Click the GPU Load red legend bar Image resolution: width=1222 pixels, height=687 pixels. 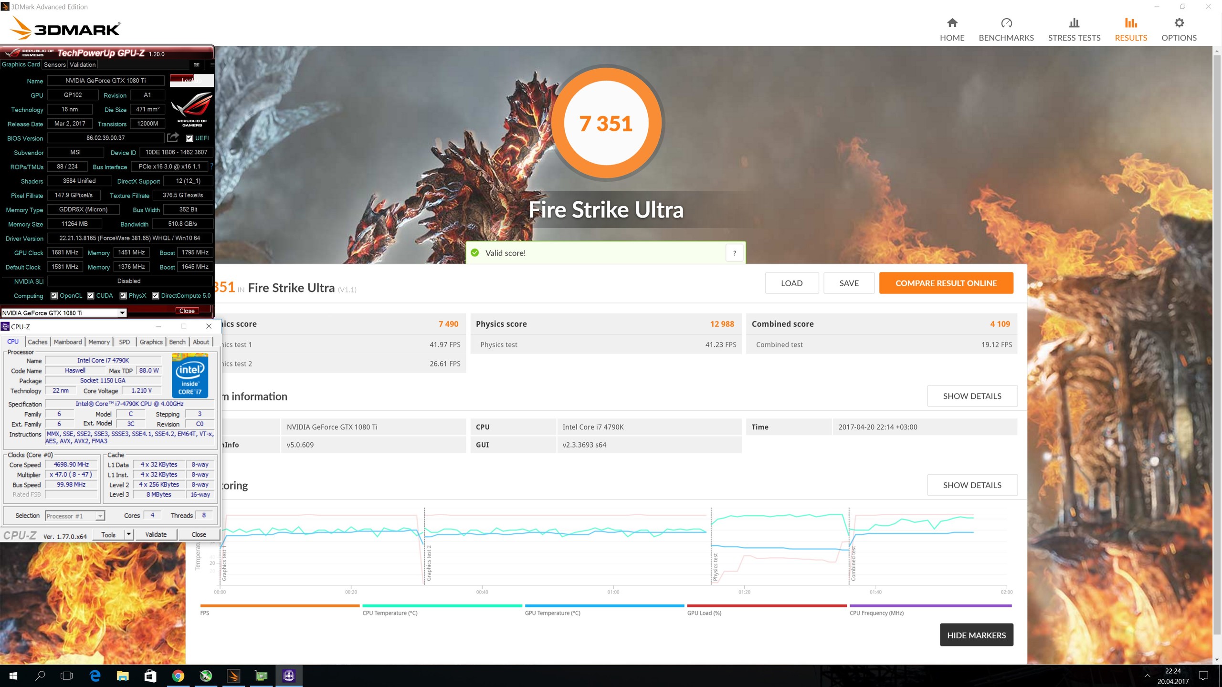pos(767,605)
